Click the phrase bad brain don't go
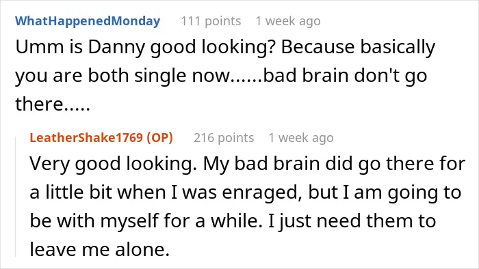 pos(345,76)
